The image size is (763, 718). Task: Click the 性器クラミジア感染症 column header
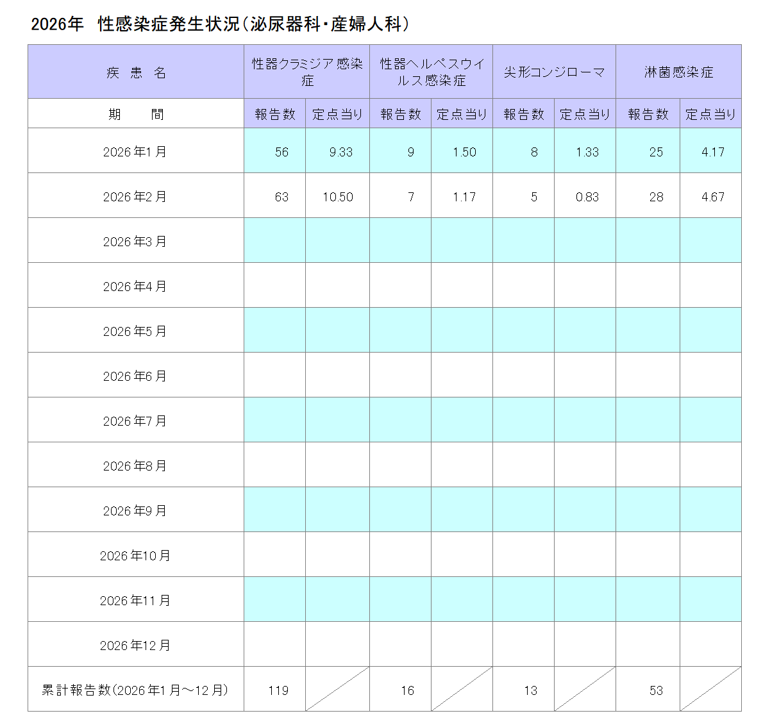pyautogui.click(x=306, y=72)
